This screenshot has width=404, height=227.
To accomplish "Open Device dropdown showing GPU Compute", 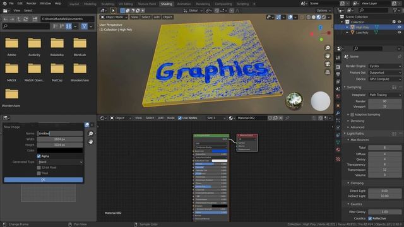I will pos(385,79).
